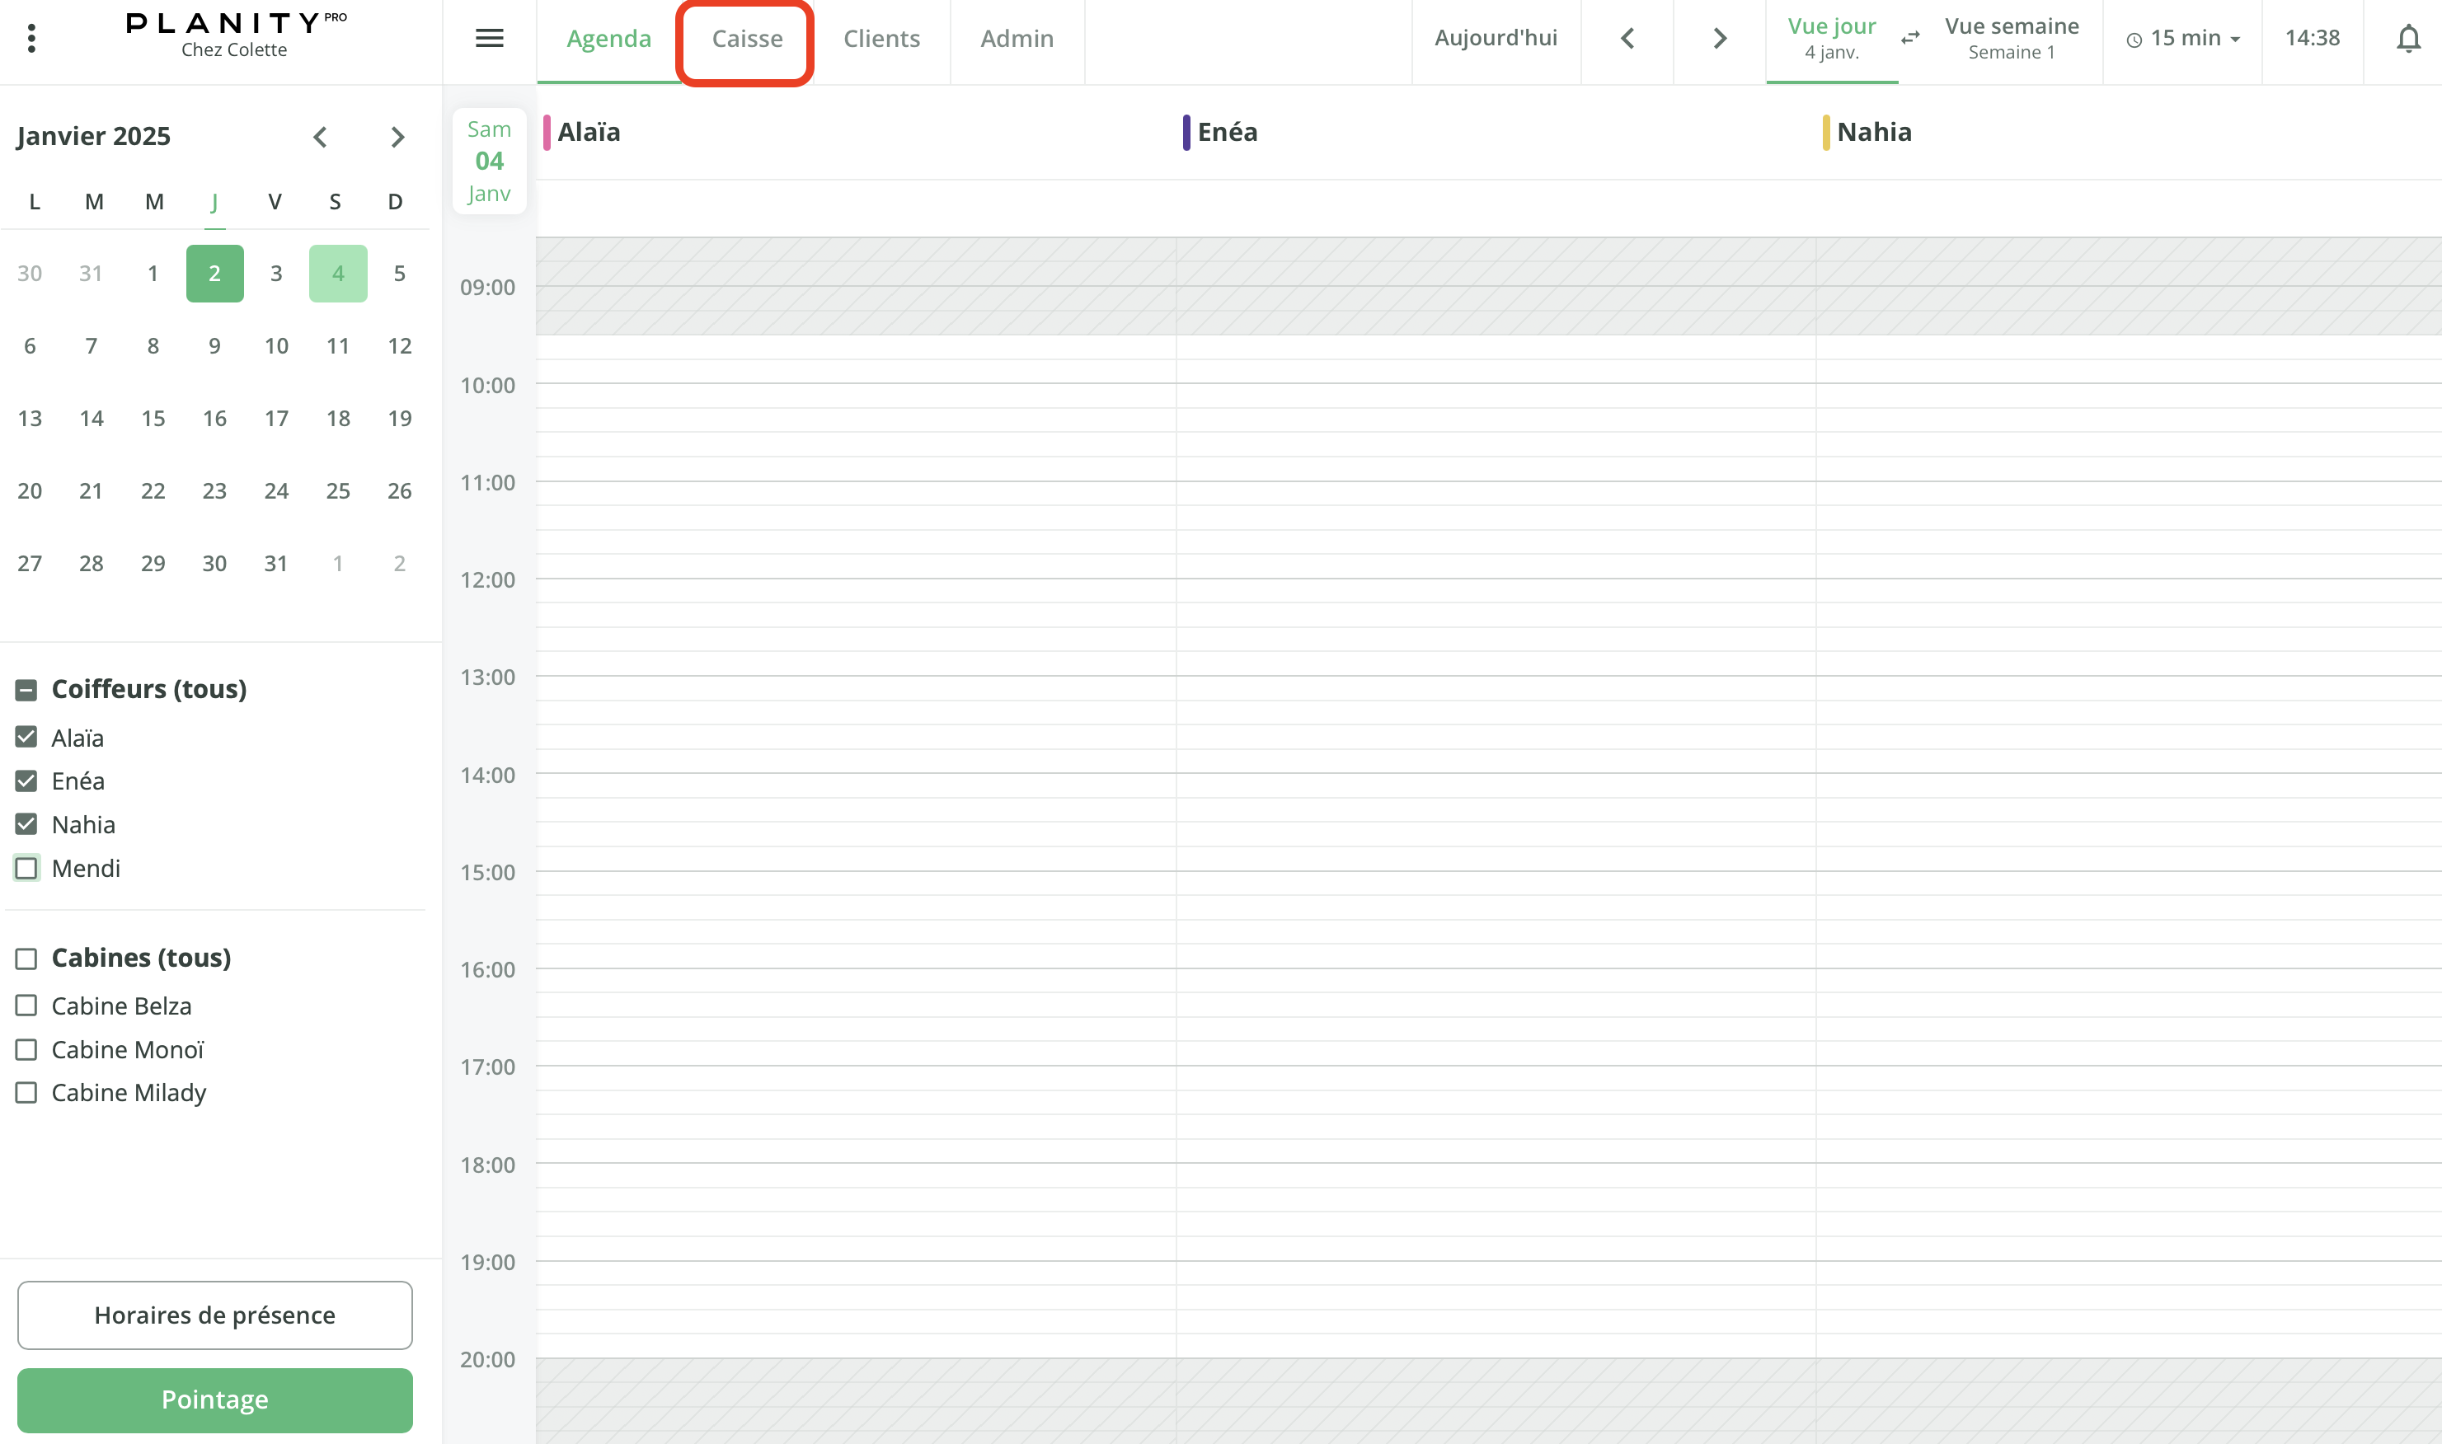Uncheck the Alaïa hairdresser checkbox
The width and height of the screenshot is (2442, 1444).
point(26,738)
